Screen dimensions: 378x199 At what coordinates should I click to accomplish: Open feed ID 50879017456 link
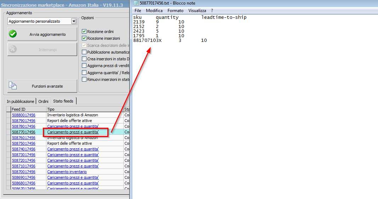(x=24, y=121)
